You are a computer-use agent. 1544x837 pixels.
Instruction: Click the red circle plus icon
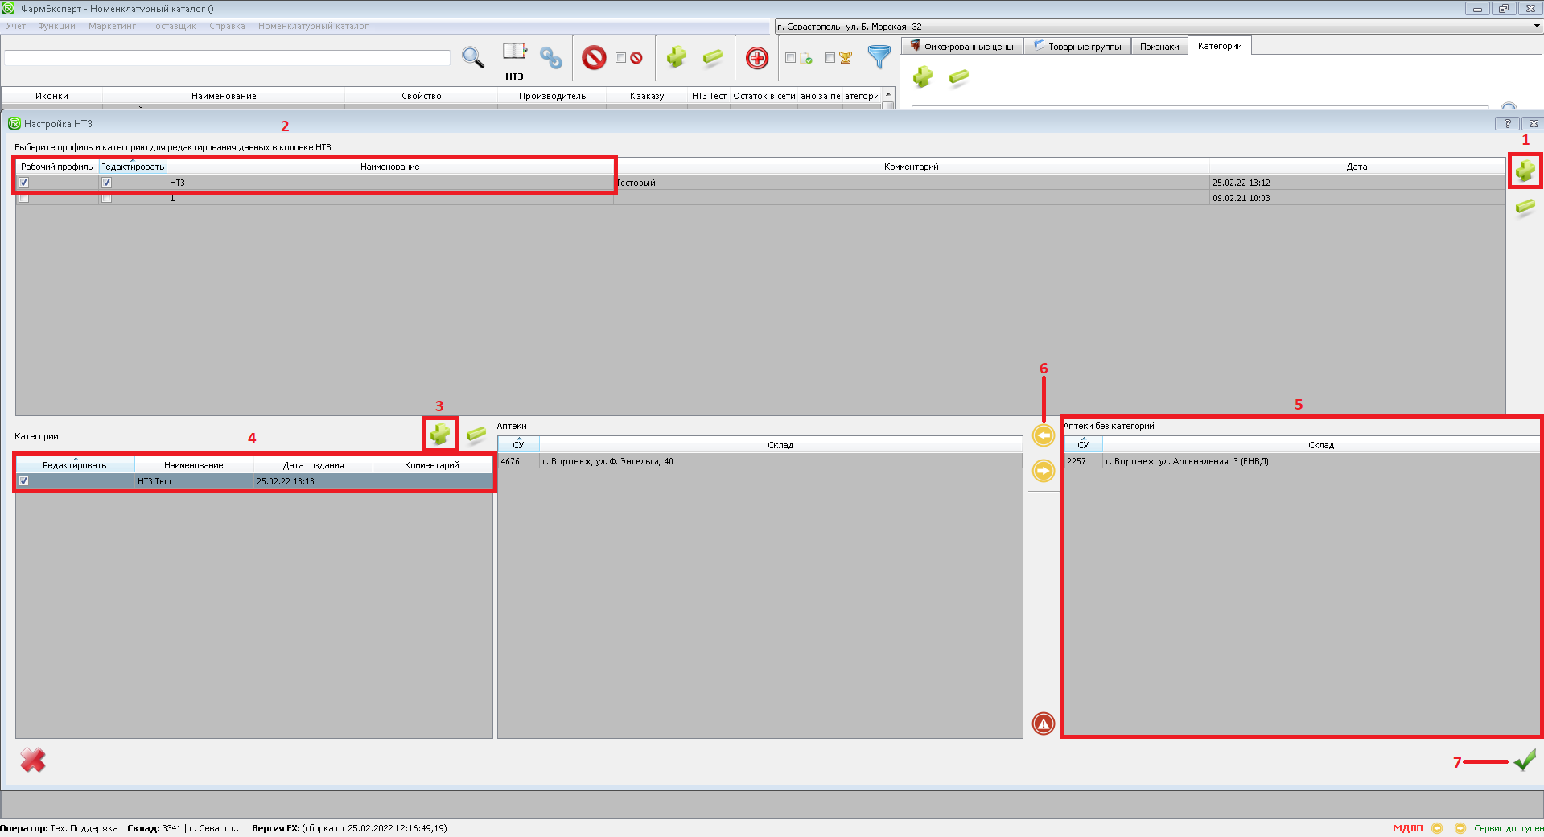(756, 58)
